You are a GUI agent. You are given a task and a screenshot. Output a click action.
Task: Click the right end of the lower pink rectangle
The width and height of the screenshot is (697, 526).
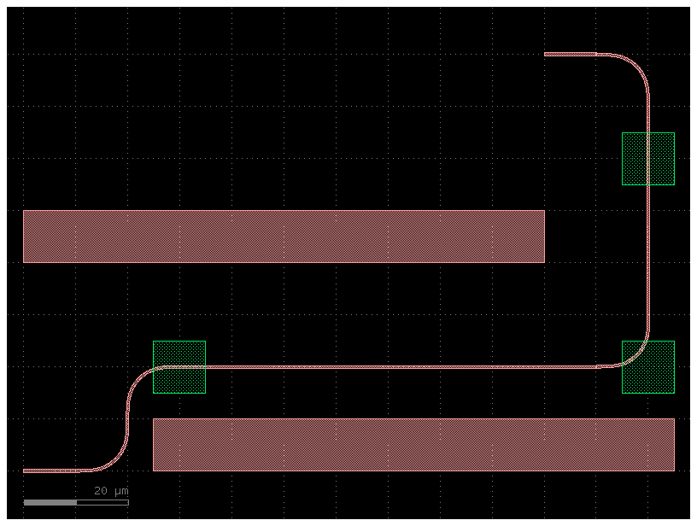tap(670, 444)
